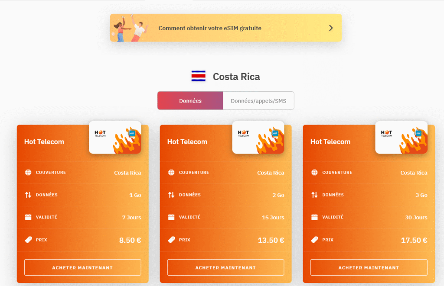Viewport: 444px width, 286px height.
Task: Click the Hot Telecom logo card on the third plan
Action: pyautogui.click(x=401, y=138)
